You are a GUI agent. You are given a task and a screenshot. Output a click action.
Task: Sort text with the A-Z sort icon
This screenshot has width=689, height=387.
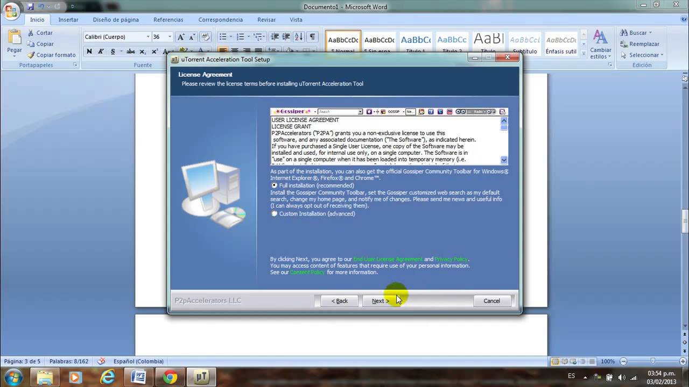pyautogui.click(x=299, y=37)
